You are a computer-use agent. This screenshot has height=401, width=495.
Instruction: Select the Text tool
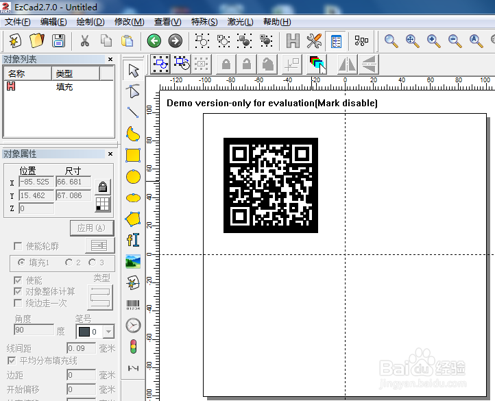tap(133, 241)
